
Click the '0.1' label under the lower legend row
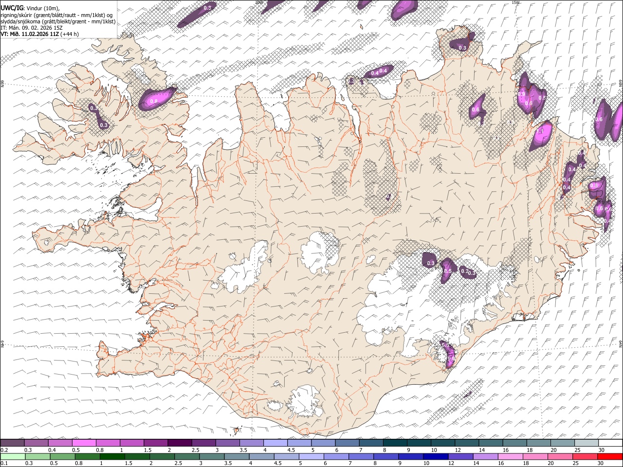tap(4, 463)
